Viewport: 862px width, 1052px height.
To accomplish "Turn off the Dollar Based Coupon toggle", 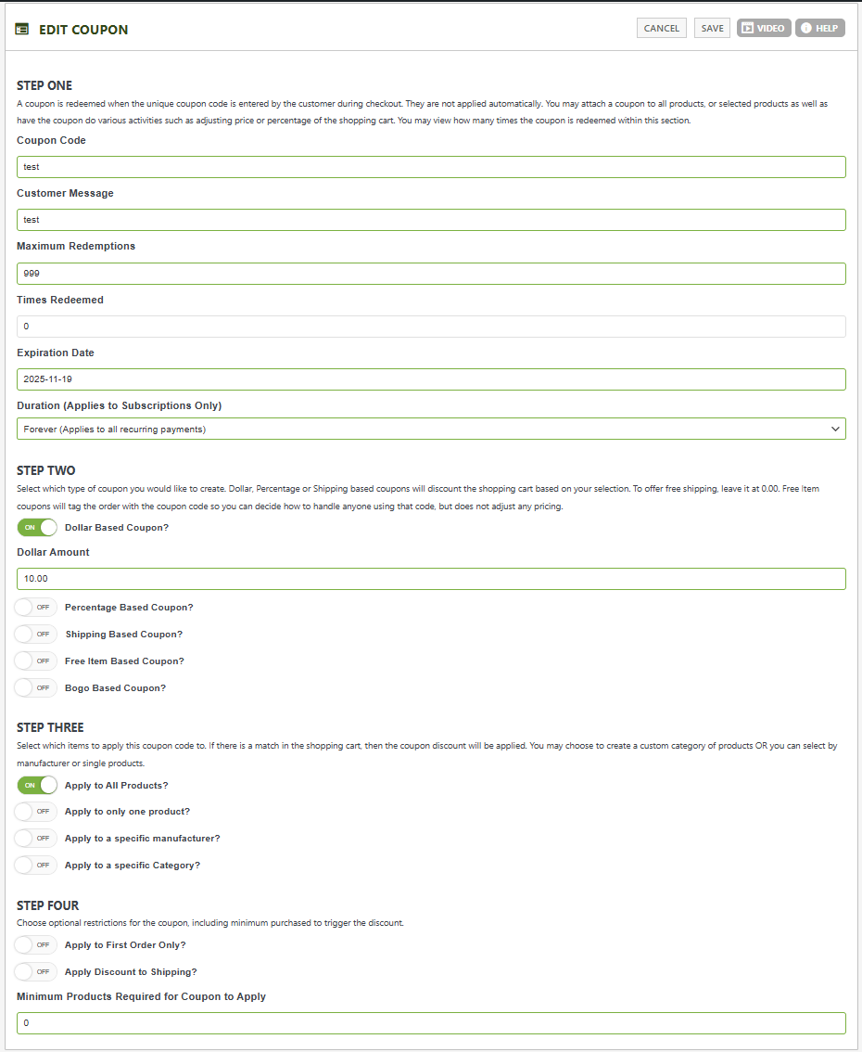I will click(x=37, y=527).
